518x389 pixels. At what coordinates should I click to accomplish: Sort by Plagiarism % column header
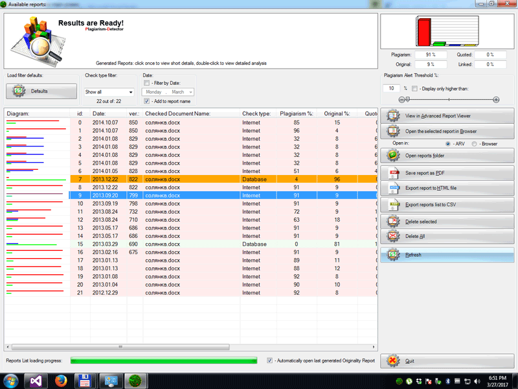coord(297,113)
